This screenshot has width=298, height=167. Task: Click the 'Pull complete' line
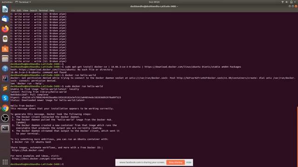tap(29, 95)
